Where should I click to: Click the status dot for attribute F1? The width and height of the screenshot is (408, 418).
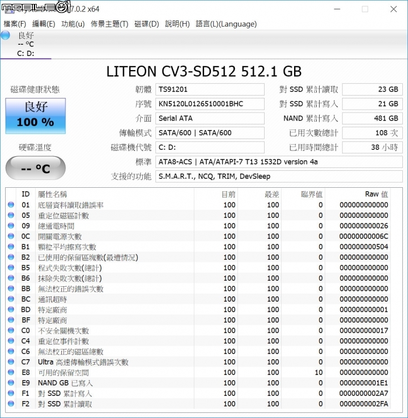coord(11,393)
